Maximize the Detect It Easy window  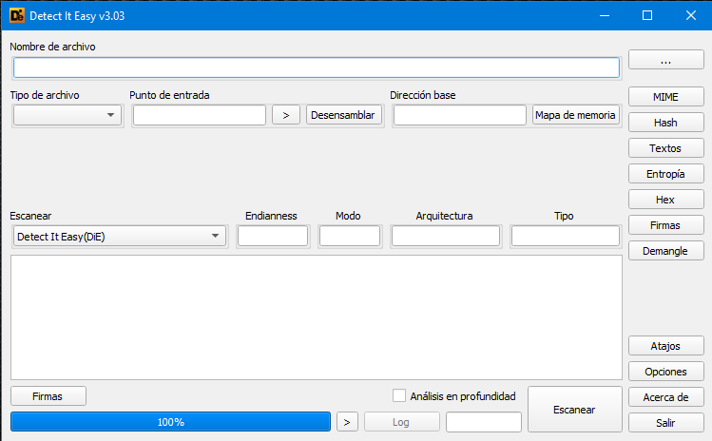coord(647,15)
